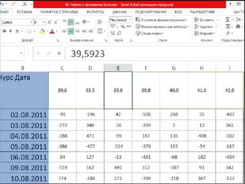Toggle underline formatting (Ч)

click(17, 31)
